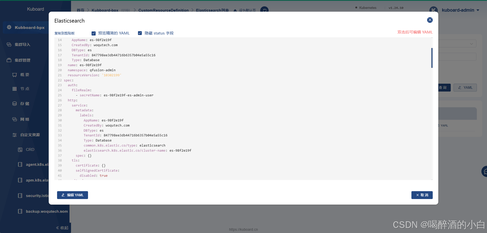
Task: Click the nodes grid icon in sidebar
Action: coord(14,89)
